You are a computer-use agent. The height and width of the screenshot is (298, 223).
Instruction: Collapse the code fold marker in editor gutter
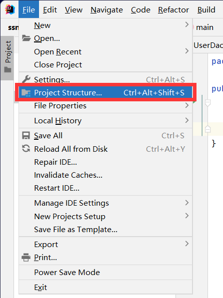point(208,103)
